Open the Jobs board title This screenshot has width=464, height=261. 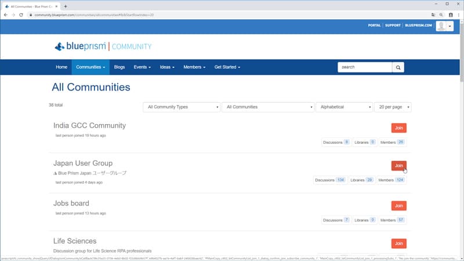tap(71, 204)
